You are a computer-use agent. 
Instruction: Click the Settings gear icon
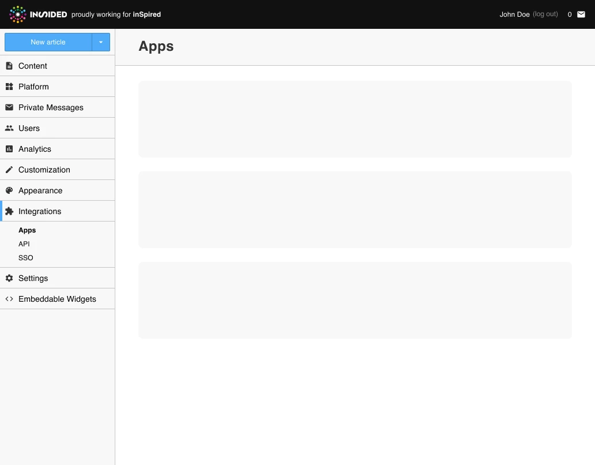click(x=9, y=278)
